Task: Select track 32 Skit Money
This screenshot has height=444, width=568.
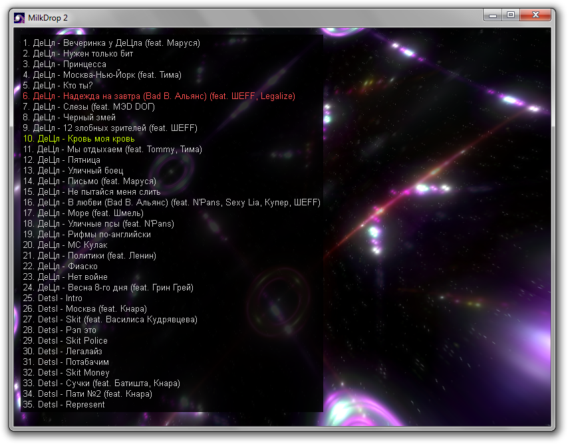Action: pos(66,373)
